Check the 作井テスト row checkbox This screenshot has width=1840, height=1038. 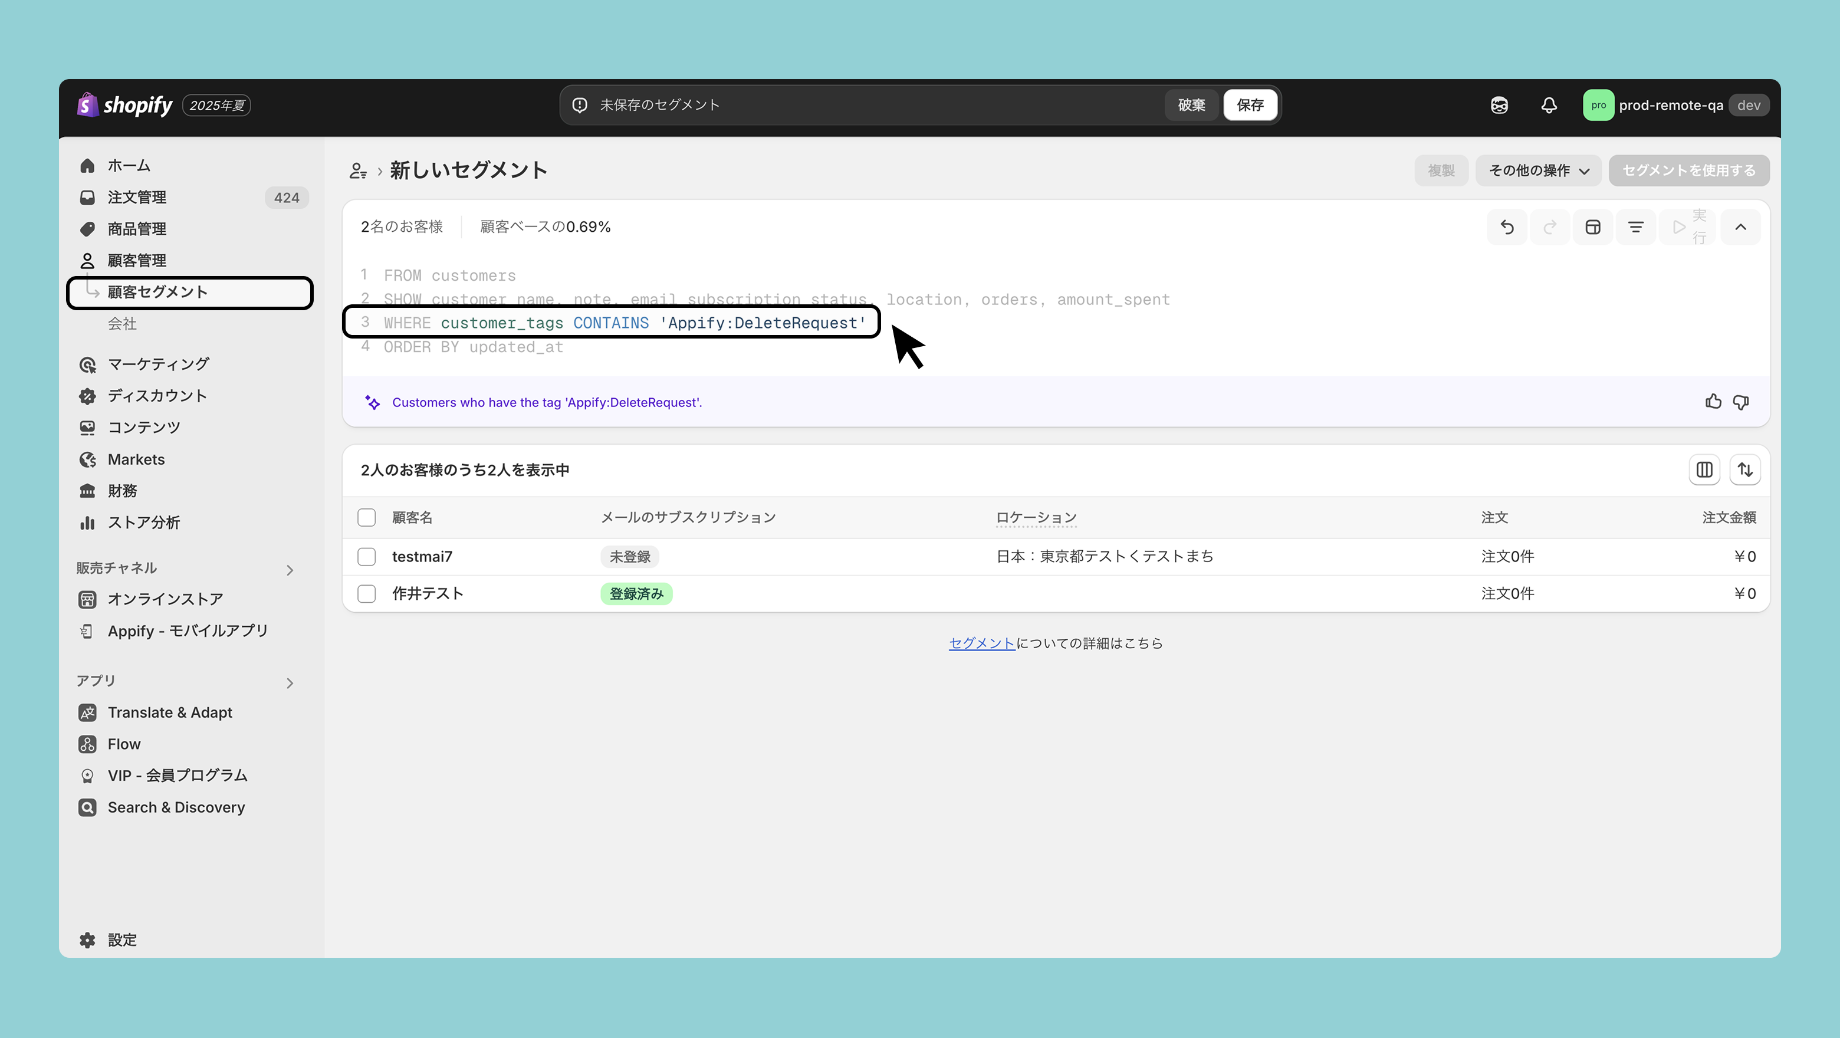[366, 594]
